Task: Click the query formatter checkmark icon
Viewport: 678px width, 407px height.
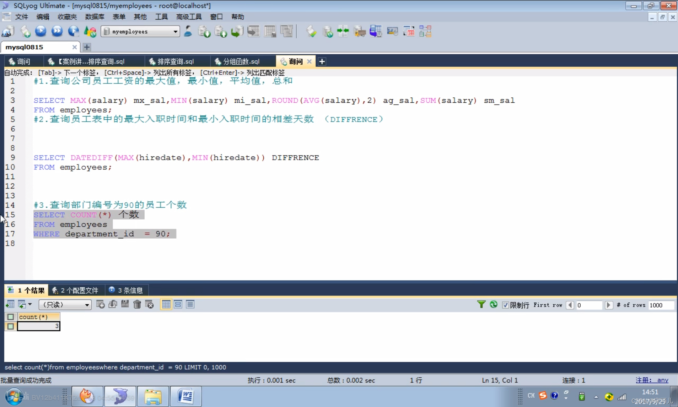Action: tap(311, 31)
